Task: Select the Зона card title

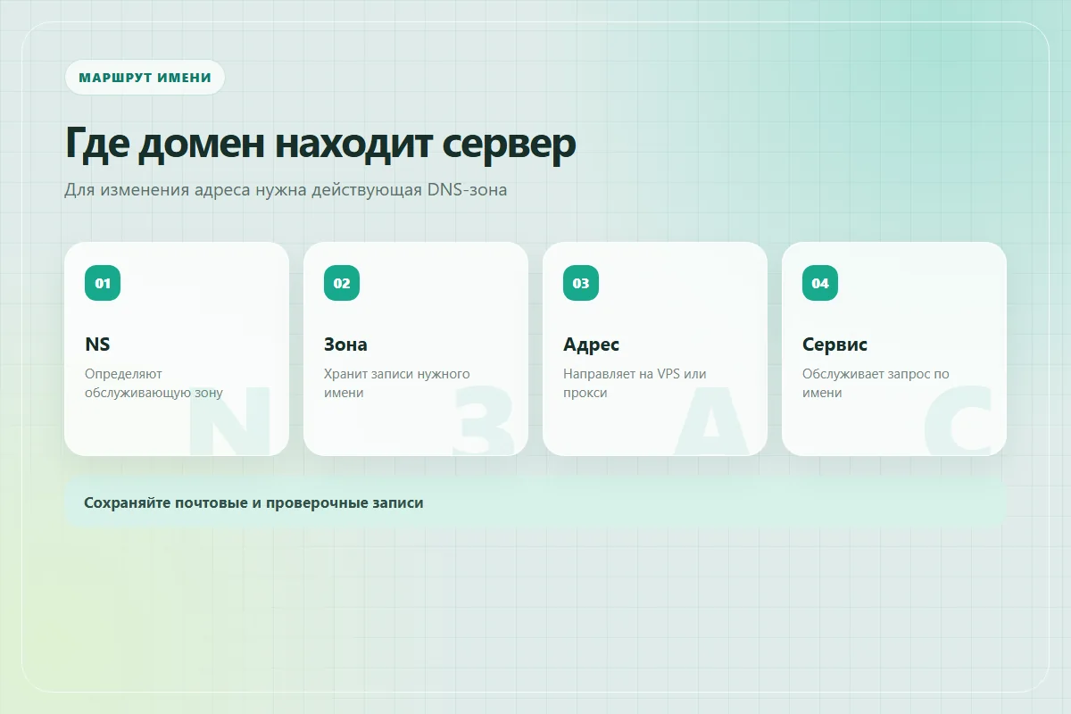Action: click(x=345, y=345)
